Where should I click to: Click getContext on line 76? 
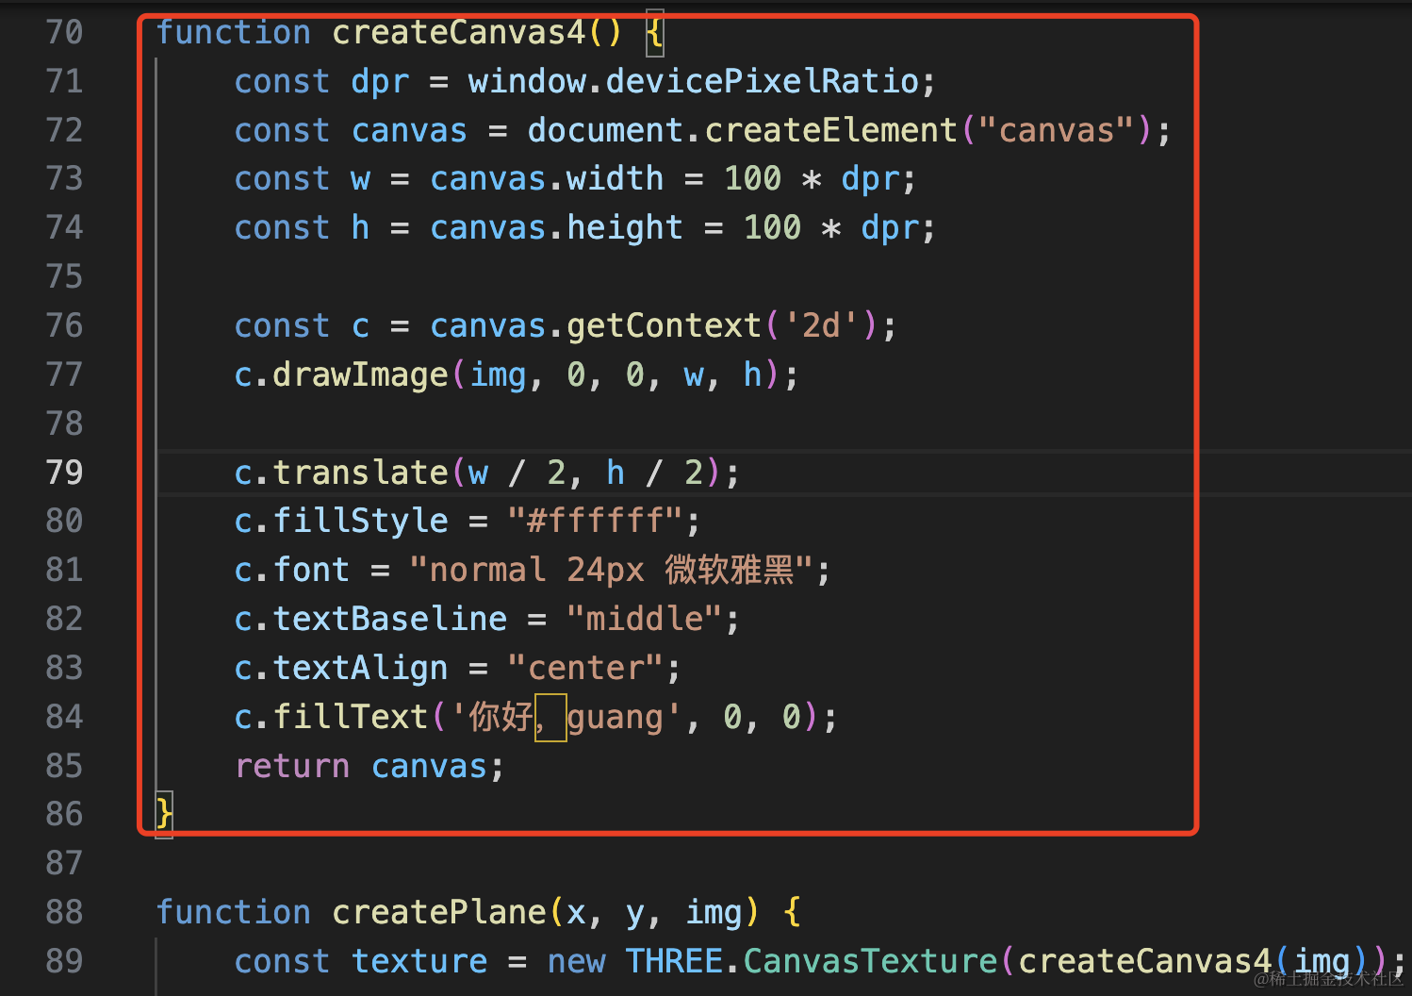point(664,325)
